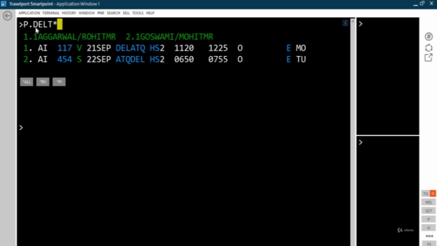Image resolution: width=437 pixels, height=246 pixels.
Task: Open the SELL menu
Action: click(x=126, y=13)
